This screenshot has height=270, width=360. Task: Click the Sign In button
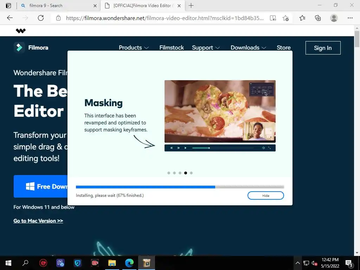tap(323, 48)
